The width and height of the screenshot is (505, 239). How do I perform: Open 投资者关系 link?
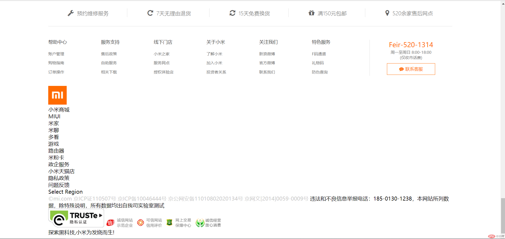(216, 72)
